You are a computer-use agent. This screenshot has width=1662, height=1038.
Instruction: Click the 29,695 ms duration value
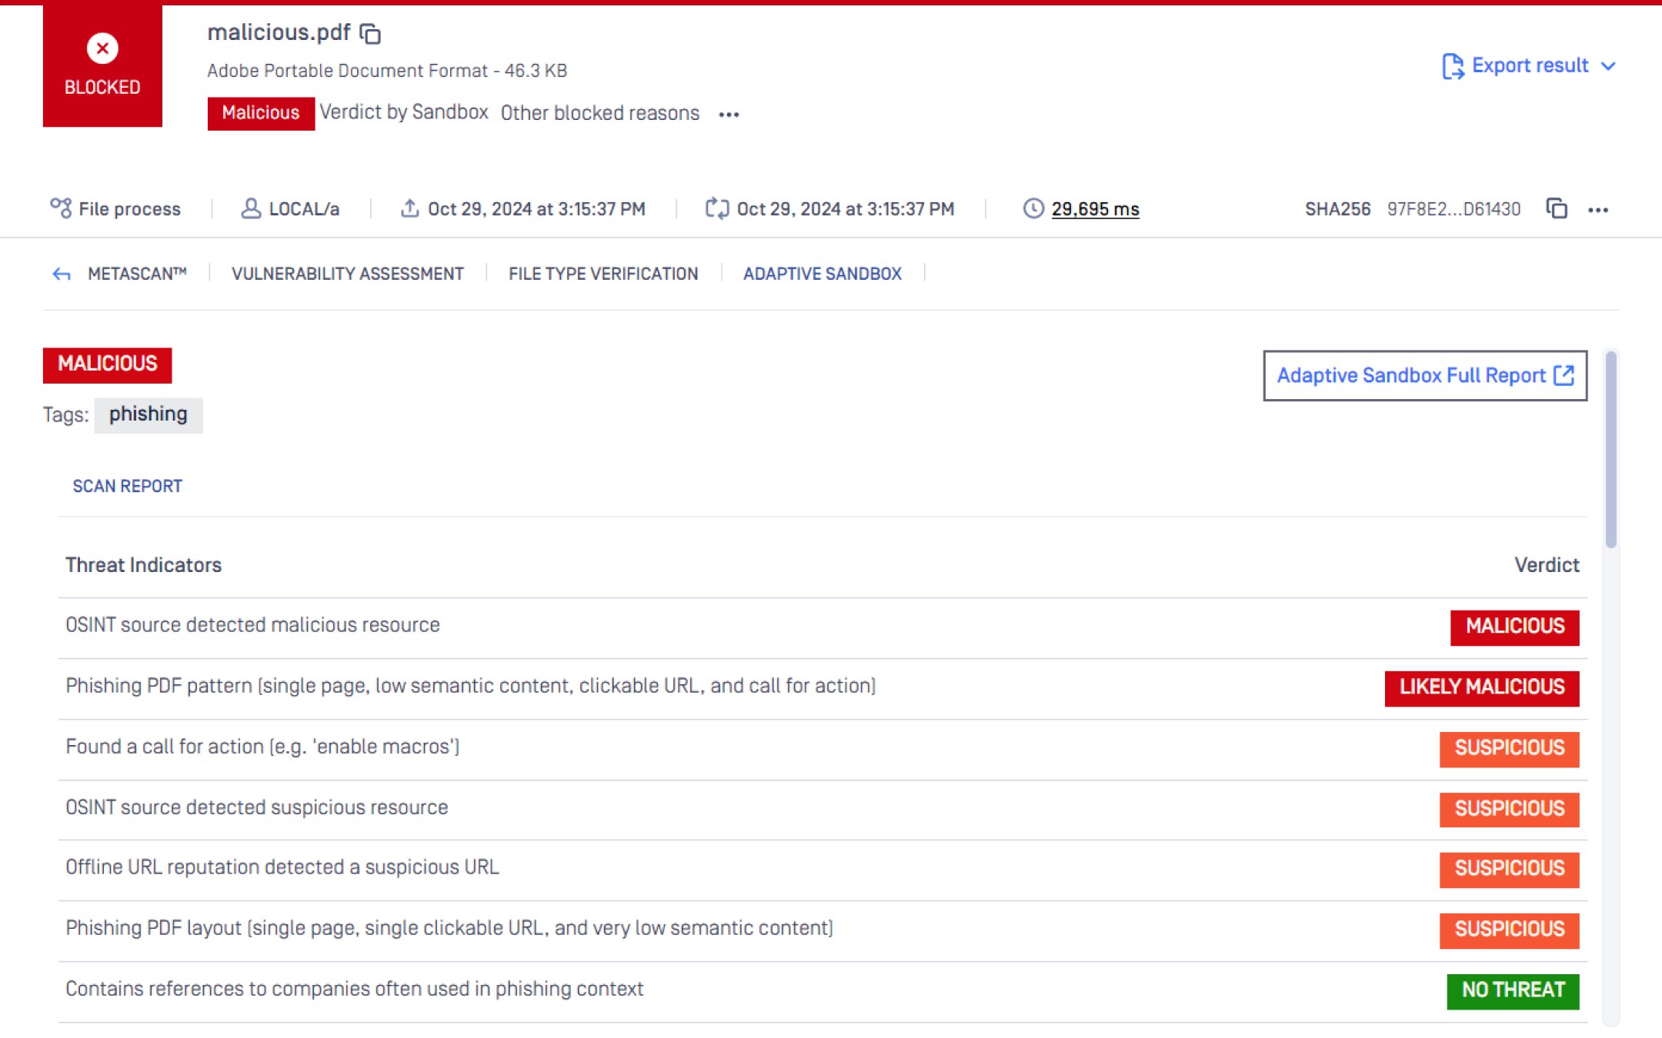(x=1095, y=208)
